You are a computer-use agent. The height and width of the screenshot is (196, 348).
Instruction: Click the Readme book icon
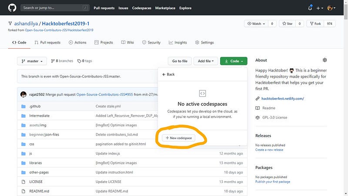click(x=258, y=108)
